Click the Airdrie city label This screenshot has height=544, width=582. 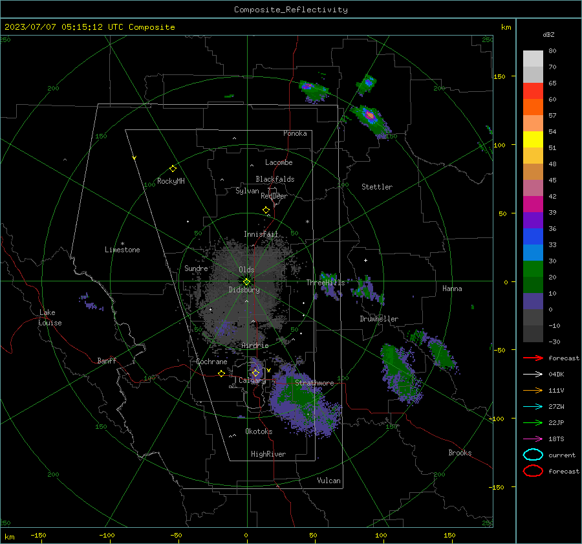[x=255, y=345]
